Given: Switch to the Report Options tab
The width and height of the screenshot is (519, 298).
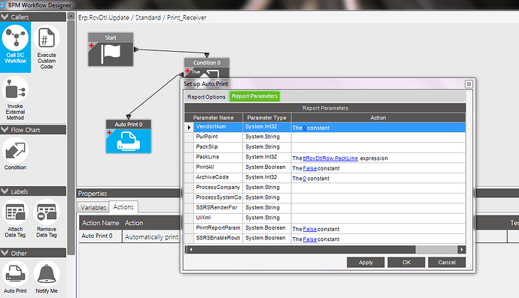Looking at the screenshot, I should click(x=206, y=97).
